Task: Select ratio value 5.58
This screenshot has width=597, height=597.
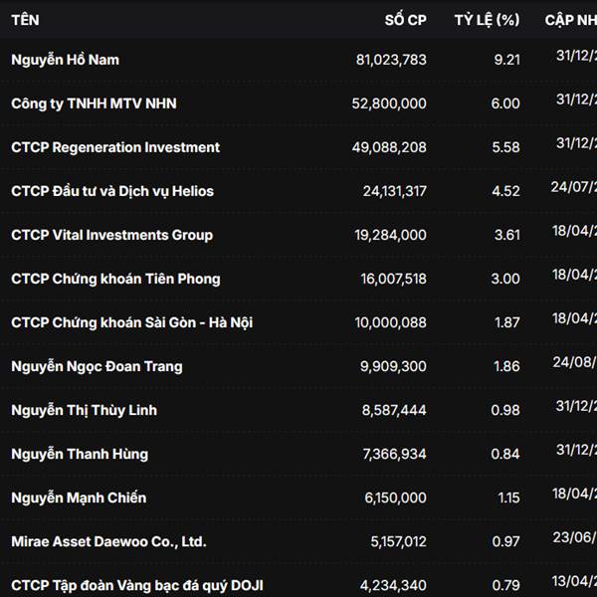Action: coord(505,147)
